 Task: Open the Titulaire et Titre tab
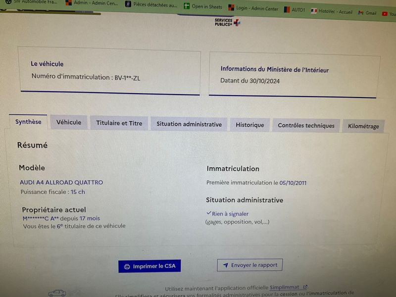point(119,123)
